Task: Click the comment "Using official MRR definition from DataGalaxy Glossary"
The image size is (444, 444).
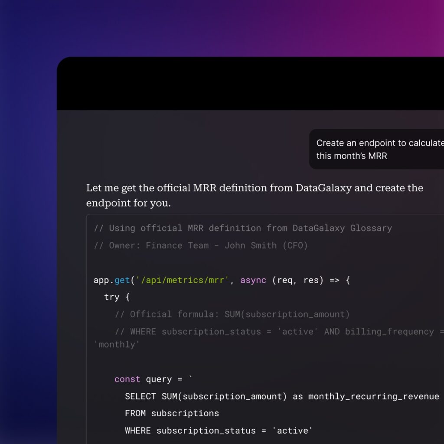Action: click(243, 228)
